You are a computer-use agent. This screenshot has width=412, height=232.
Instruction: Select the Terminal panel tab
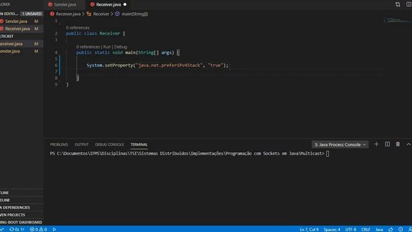(x=139, y=144)
